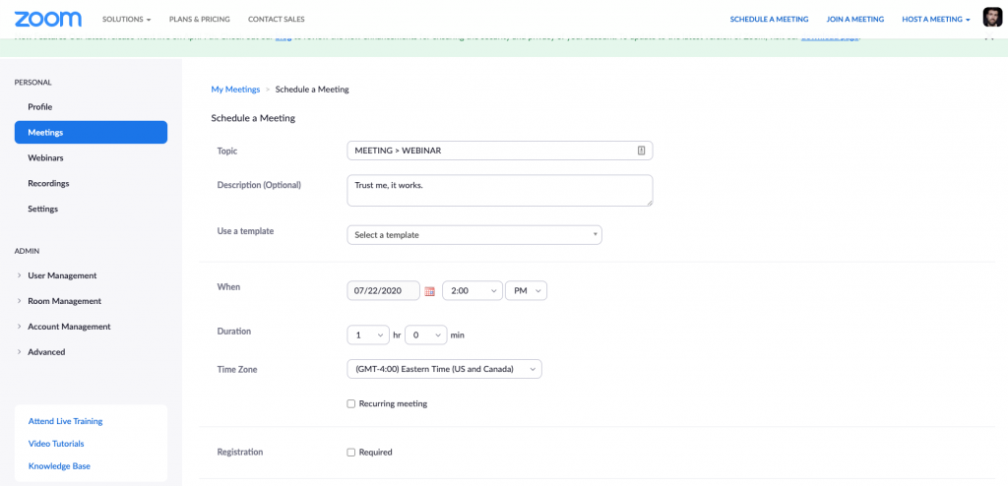Click My Meetings breadcrumb link
Image resolution: width=1008 pixels, height=486 pixels.
(x=235, y=90)
